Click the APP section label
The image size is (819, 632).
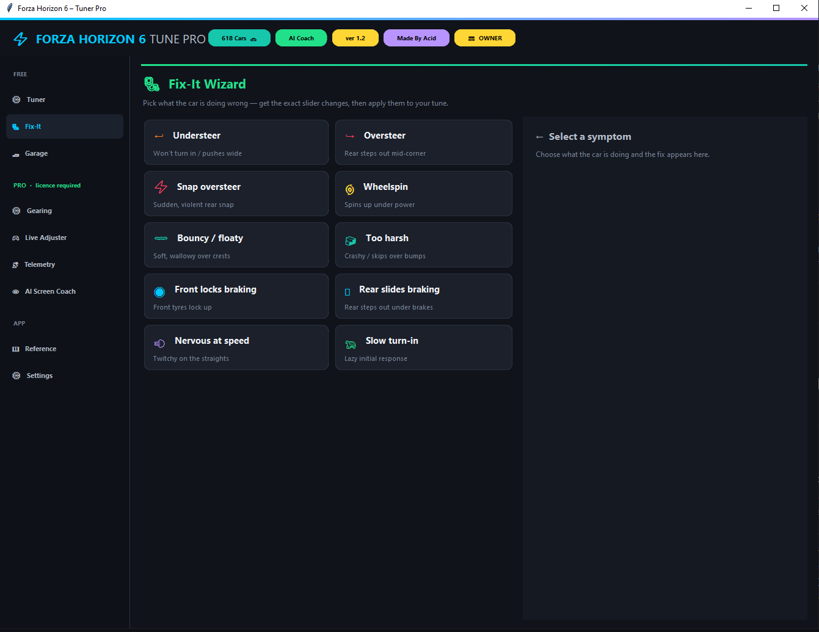point(20,324)
